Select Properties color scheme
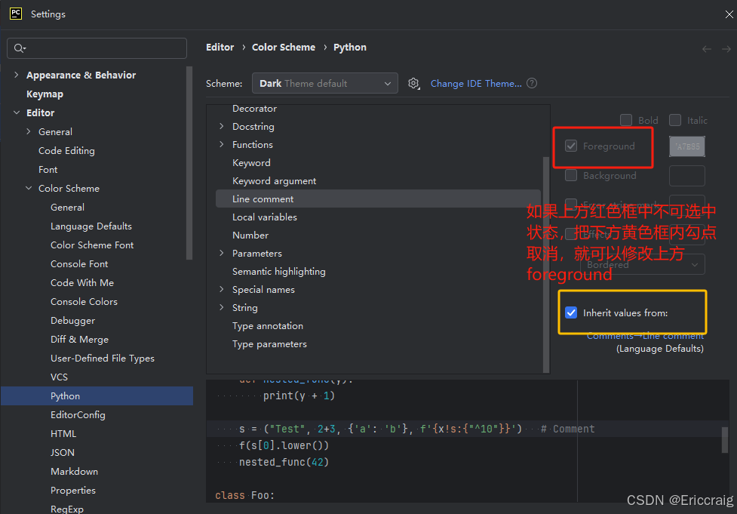This screenshot has width=737, height=514. click(x=73, y=490)
